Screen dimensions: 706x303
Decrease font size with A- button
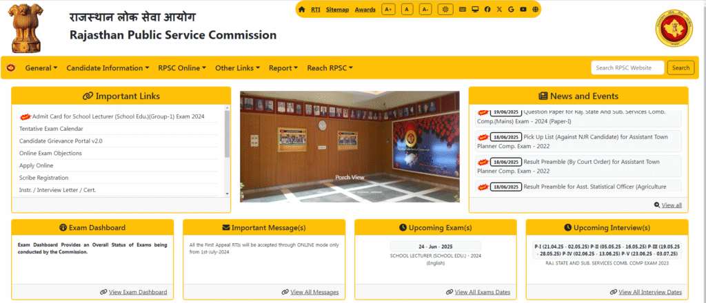point(425,10)
